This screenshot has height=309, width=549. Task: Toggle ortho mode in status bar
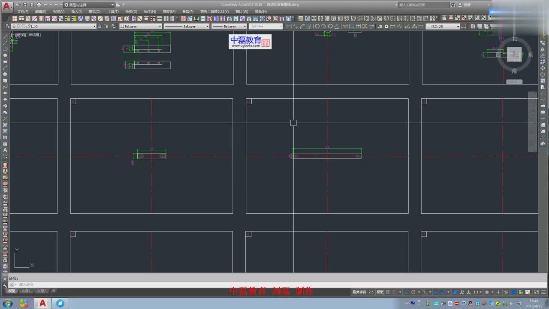point(406,292)
